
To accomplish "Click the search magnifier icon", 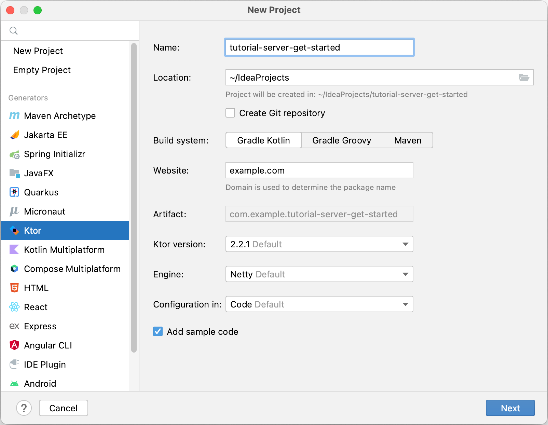I will pyautogui.click(x=14, y=31).
